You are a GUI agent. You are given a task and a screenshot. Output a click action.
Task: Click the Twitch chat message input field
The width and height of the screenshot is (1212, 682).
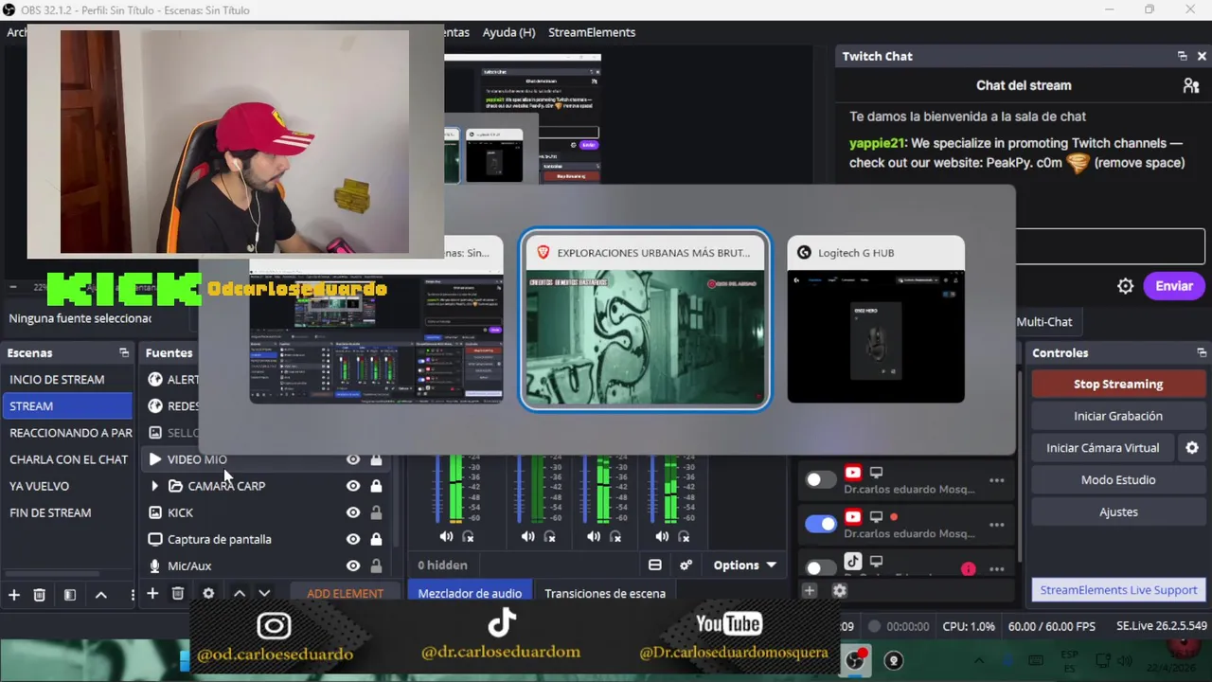(x=1110, y=247)
